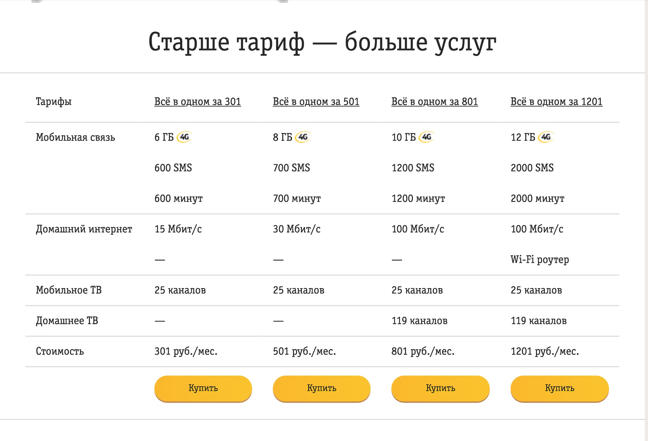Screen dimensions: 648x441
Task: Click the Wi-Fi роутер cell text
Action: 539,260
